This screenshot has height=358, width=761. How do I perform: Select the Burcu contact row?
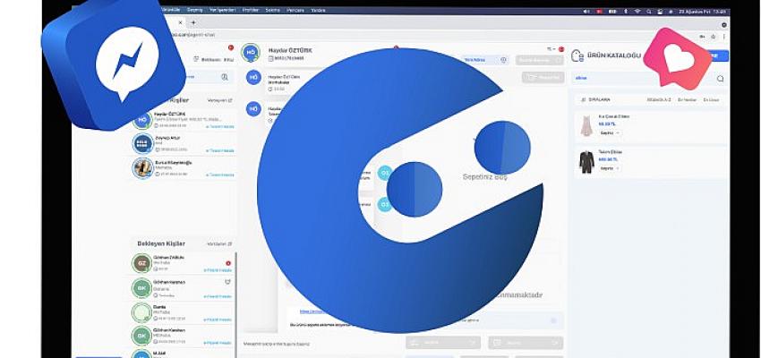point(184,168)
